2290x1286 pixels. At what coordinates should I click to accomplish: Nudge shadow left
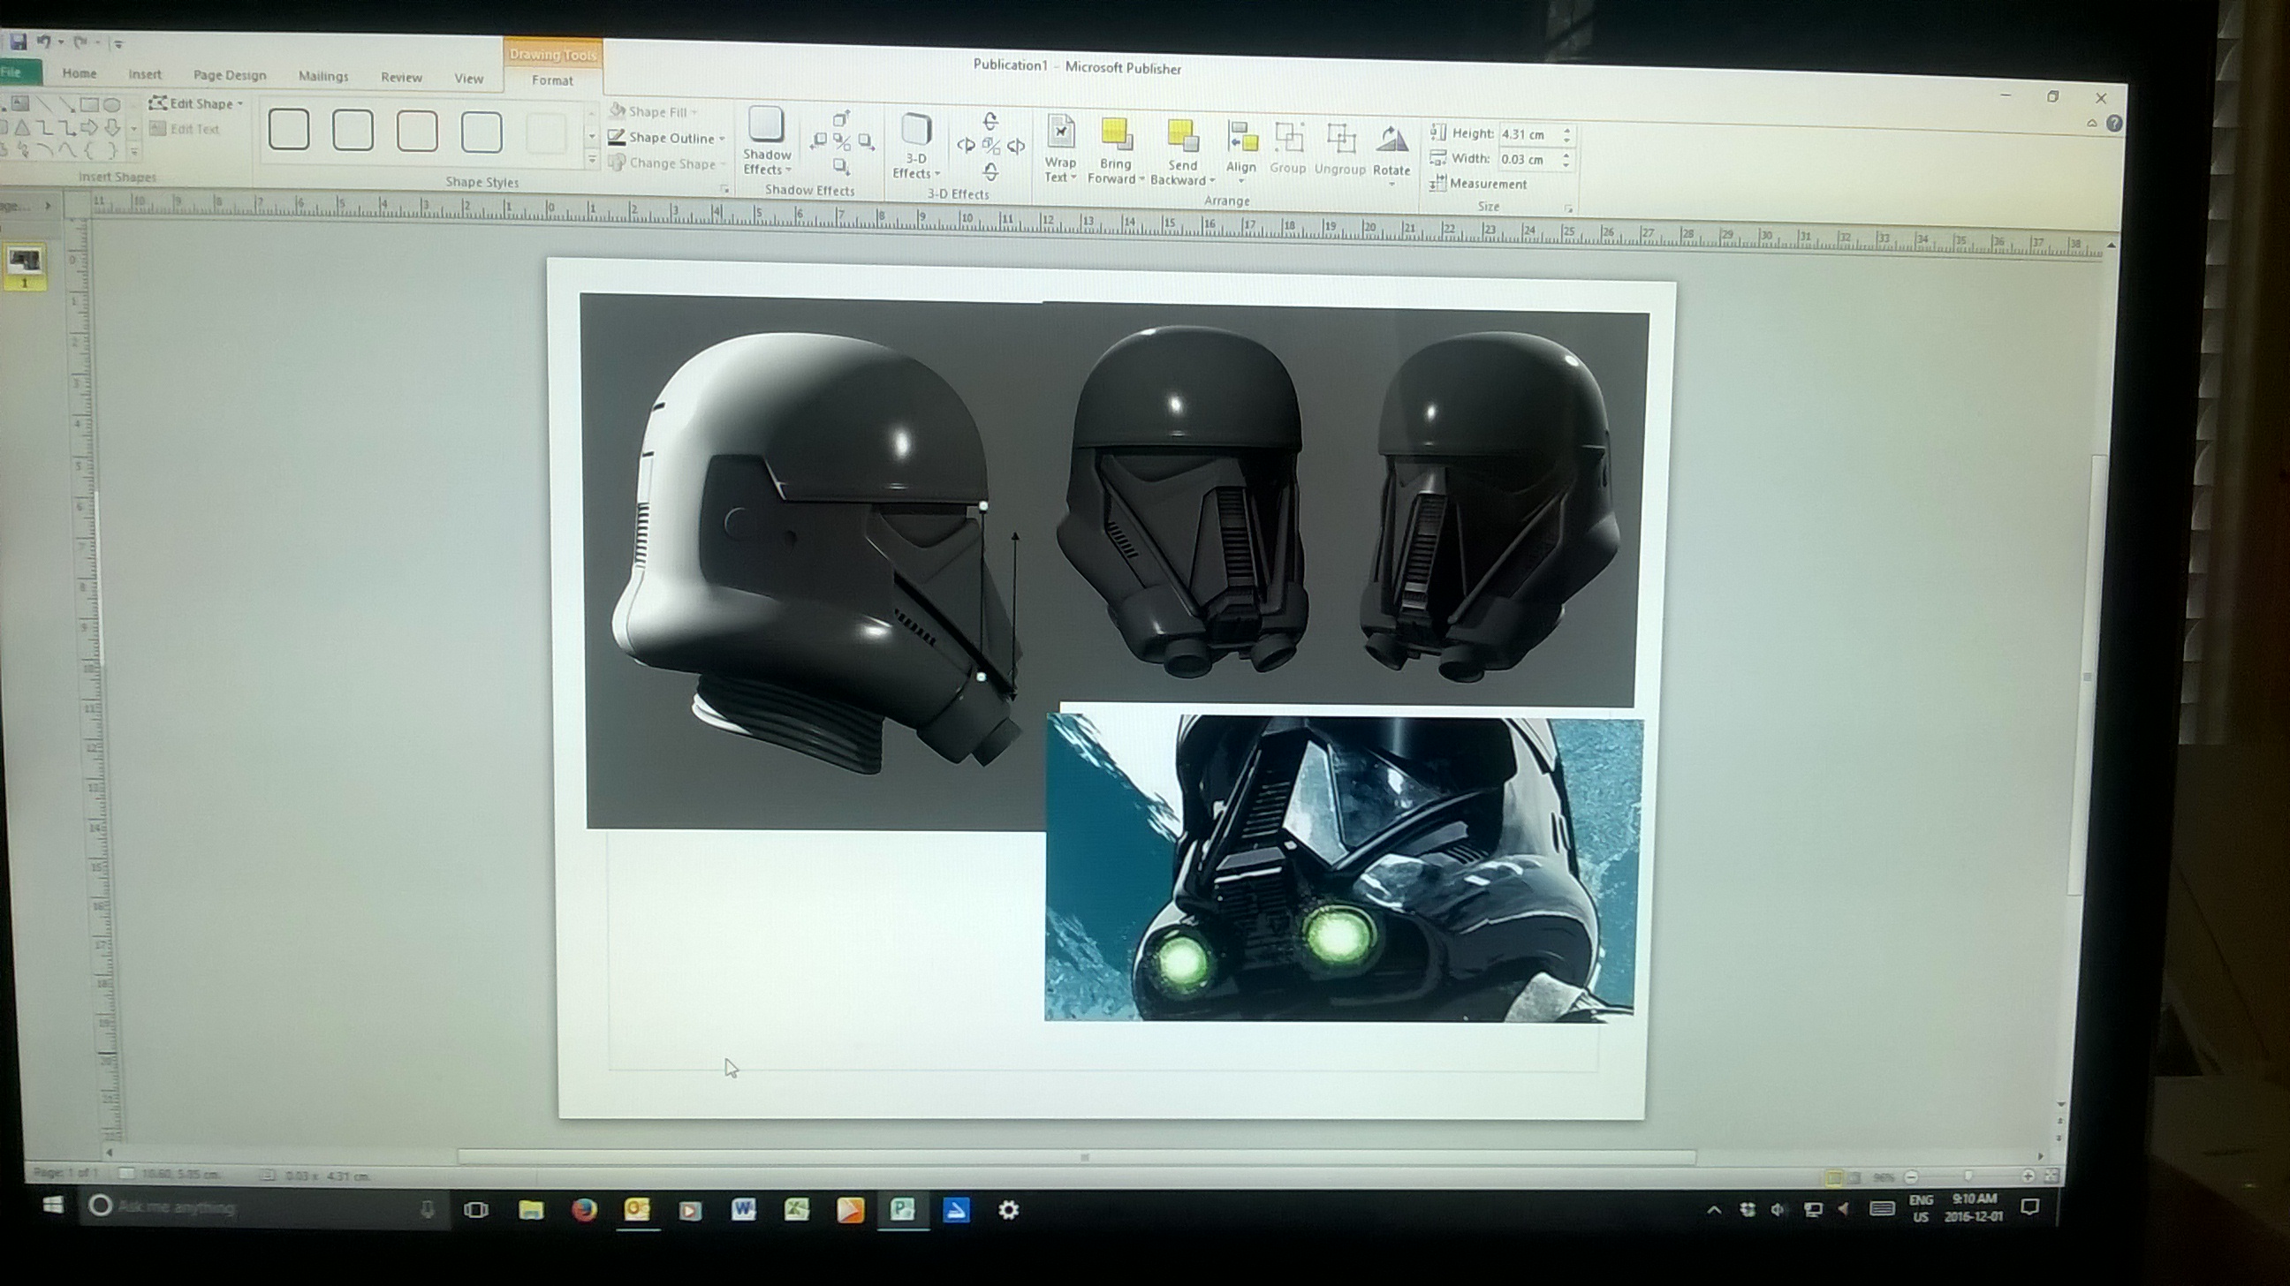click(819, 140)
